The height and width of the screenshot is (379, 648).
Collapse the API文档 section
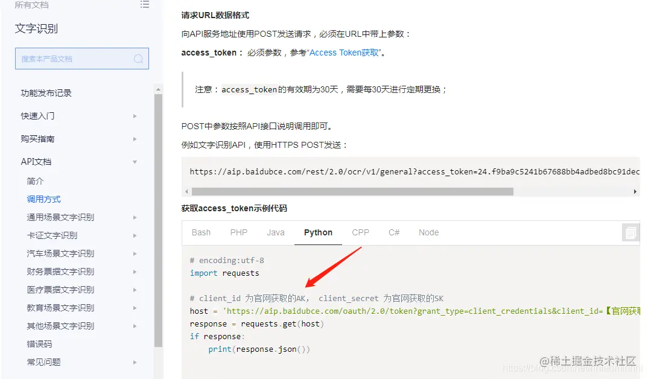point(135,162)
